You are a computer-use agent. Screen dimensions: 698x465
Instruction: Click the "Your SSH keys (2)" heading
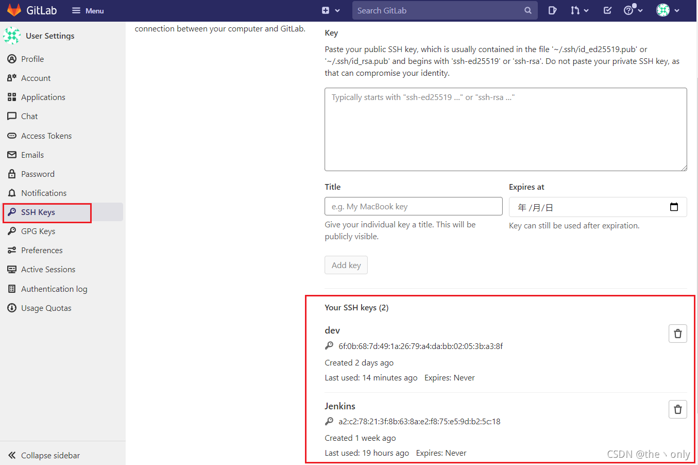point(356,308)
